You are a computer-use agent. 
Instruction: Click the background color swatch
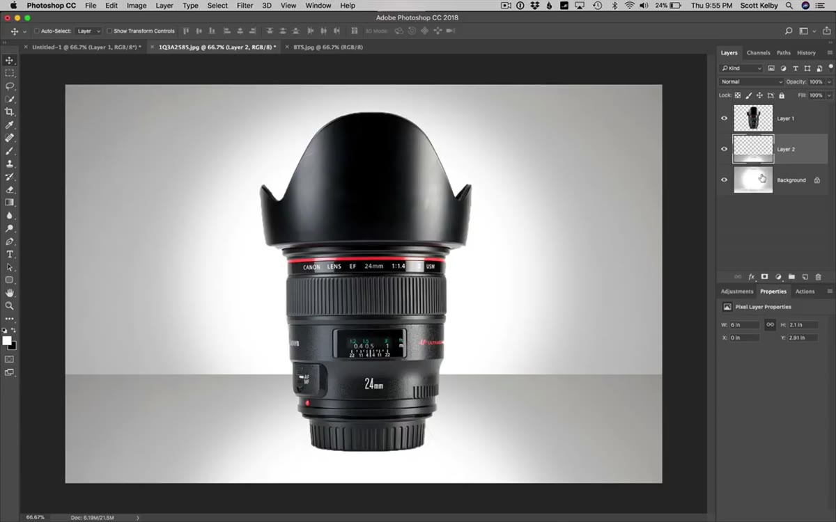click(x=13, y=346)
